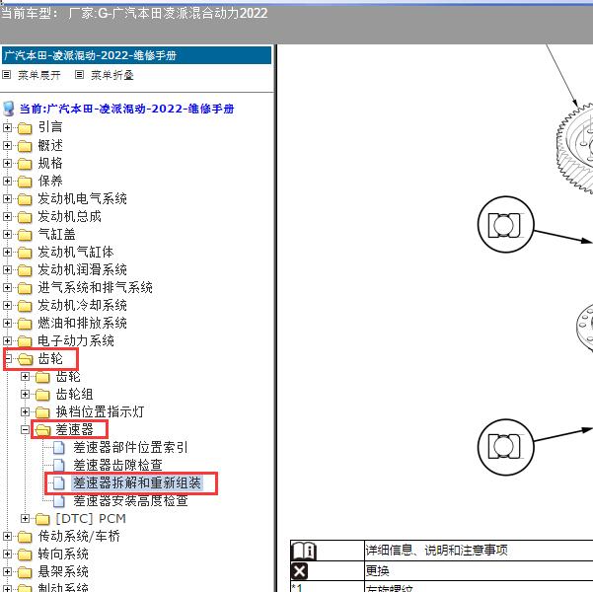
Task: Select the 悬架系统 folder label
Action: pos(63,571)
